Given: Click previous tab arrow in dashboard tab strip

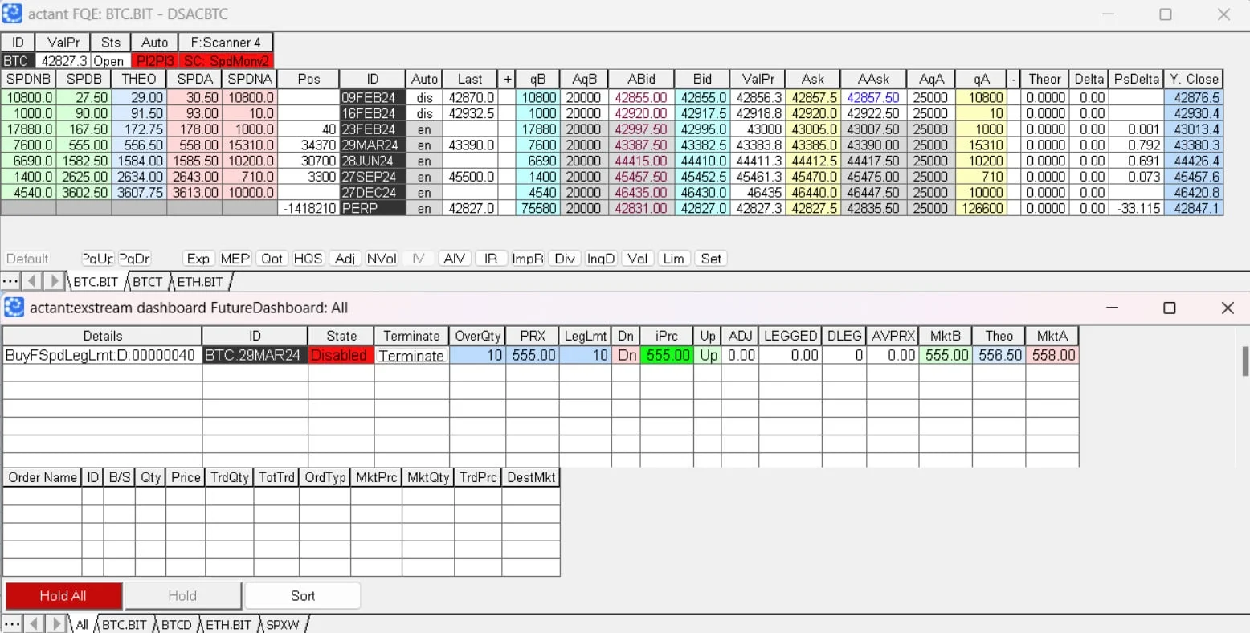Looking at the screenshot, I should (x=34, y=623).
